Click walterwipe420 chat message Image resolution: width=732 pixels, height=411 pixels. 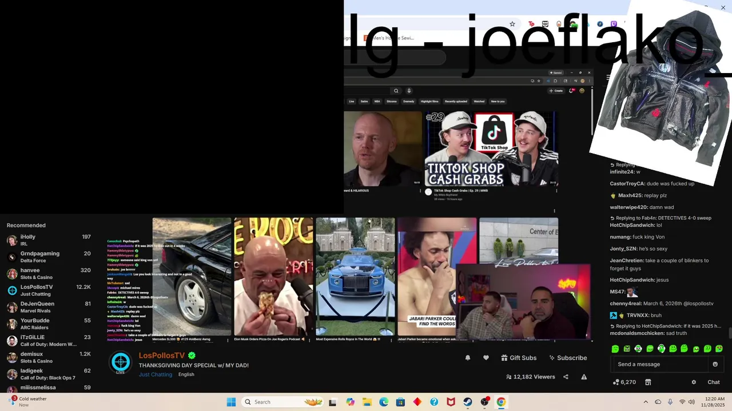642,207
